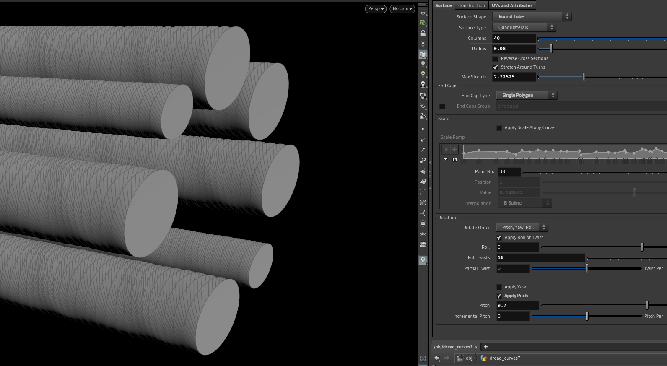Open the Pitch Per dropdown

(654, 316)
